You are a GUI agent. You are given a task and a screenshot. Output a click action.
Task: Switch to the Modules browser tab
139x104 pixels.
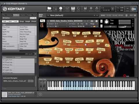[29, 15]
